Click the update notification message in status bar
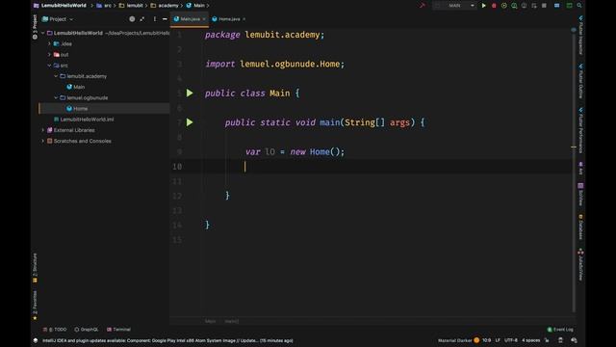Image resolution: width=616 pixels, height=347 pixels. tap(167, 340)
